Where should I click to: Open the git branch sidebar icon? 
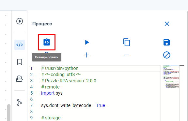coord(20,102)
